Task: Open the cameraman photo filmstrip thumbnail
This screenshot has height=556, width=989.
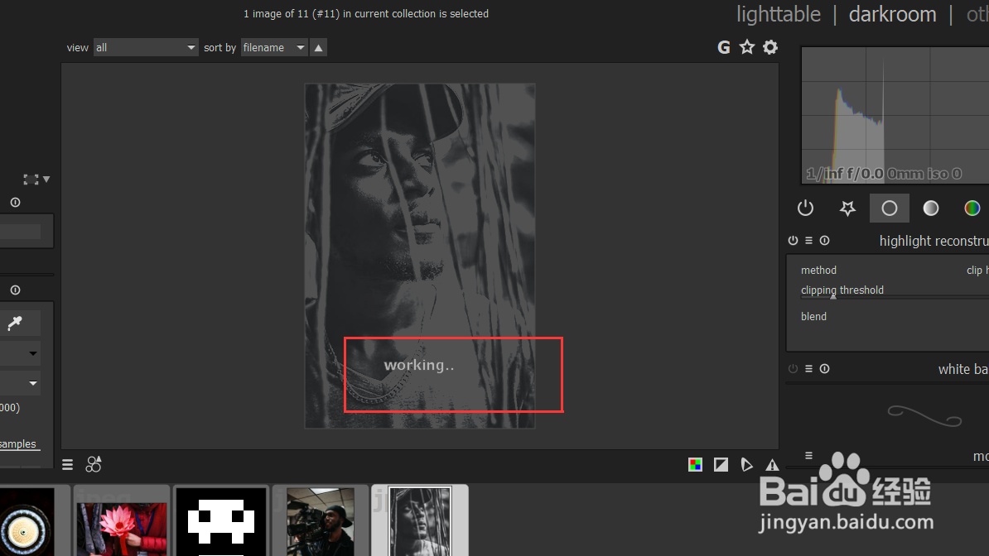Action: tap(321, 520)
